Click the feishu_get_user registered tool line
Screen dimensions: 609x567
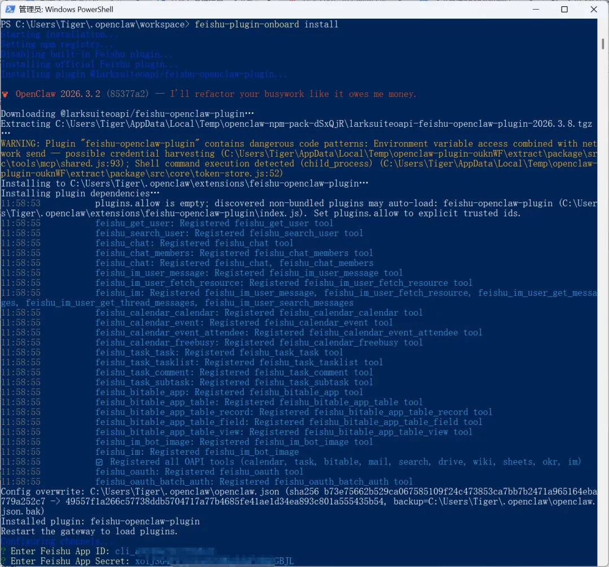click(x=214, y=223)
